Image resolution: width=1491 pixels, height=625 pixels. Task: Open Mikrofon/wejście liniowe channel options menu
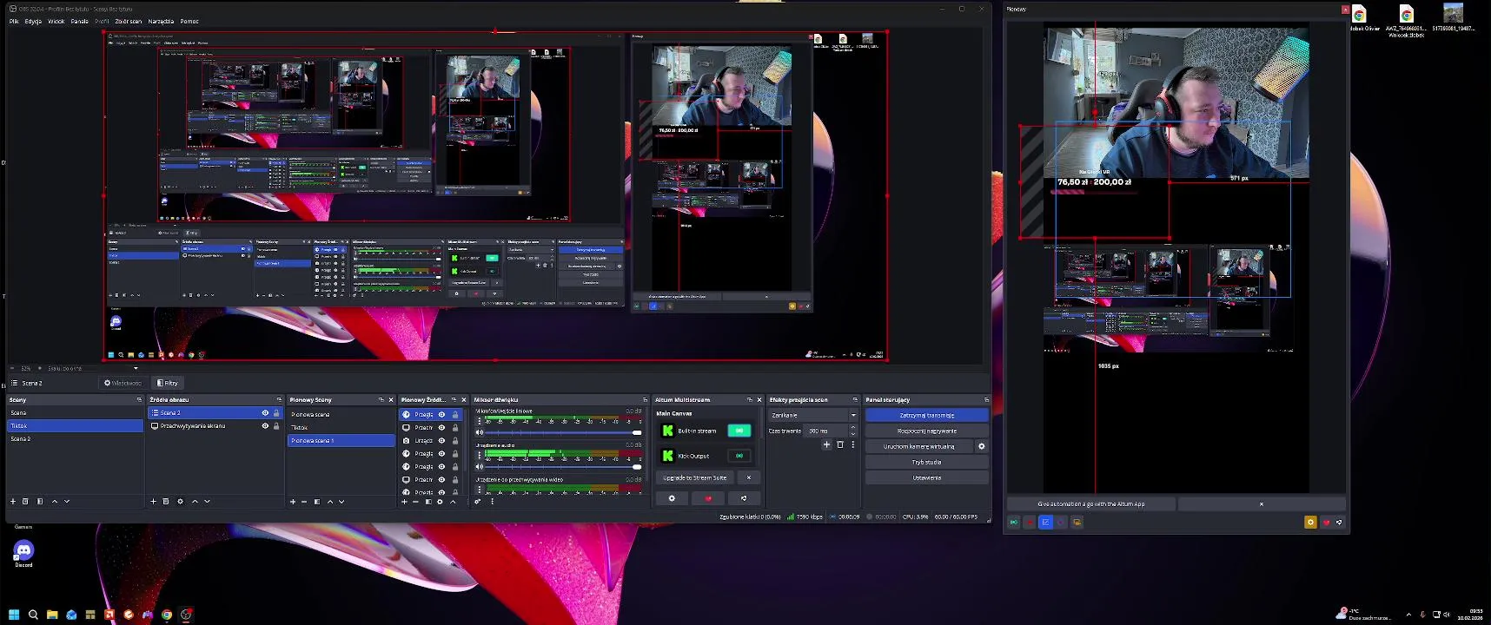pyautogui.click(x=479, y=422)
